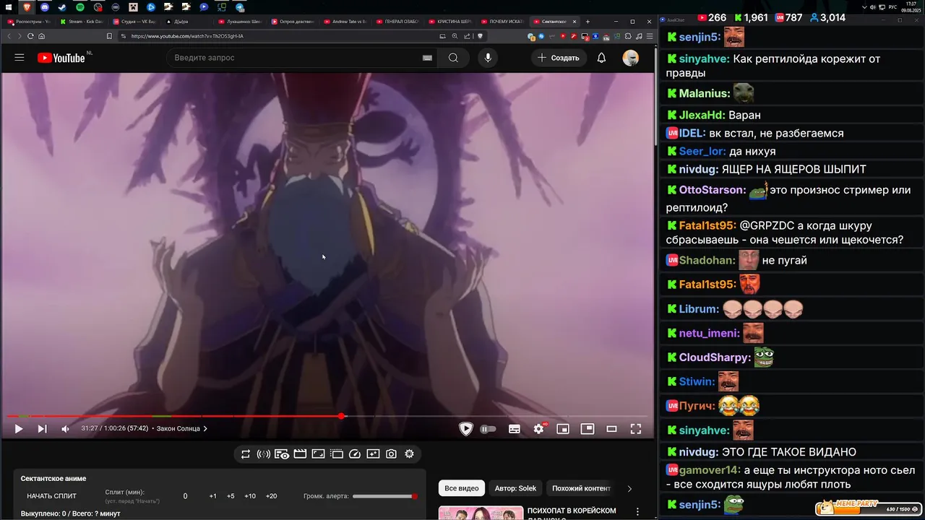Open Spotify from the taskbar
Image resolution: width=925 pixels, height=520 pixels.
coord(79,6)
